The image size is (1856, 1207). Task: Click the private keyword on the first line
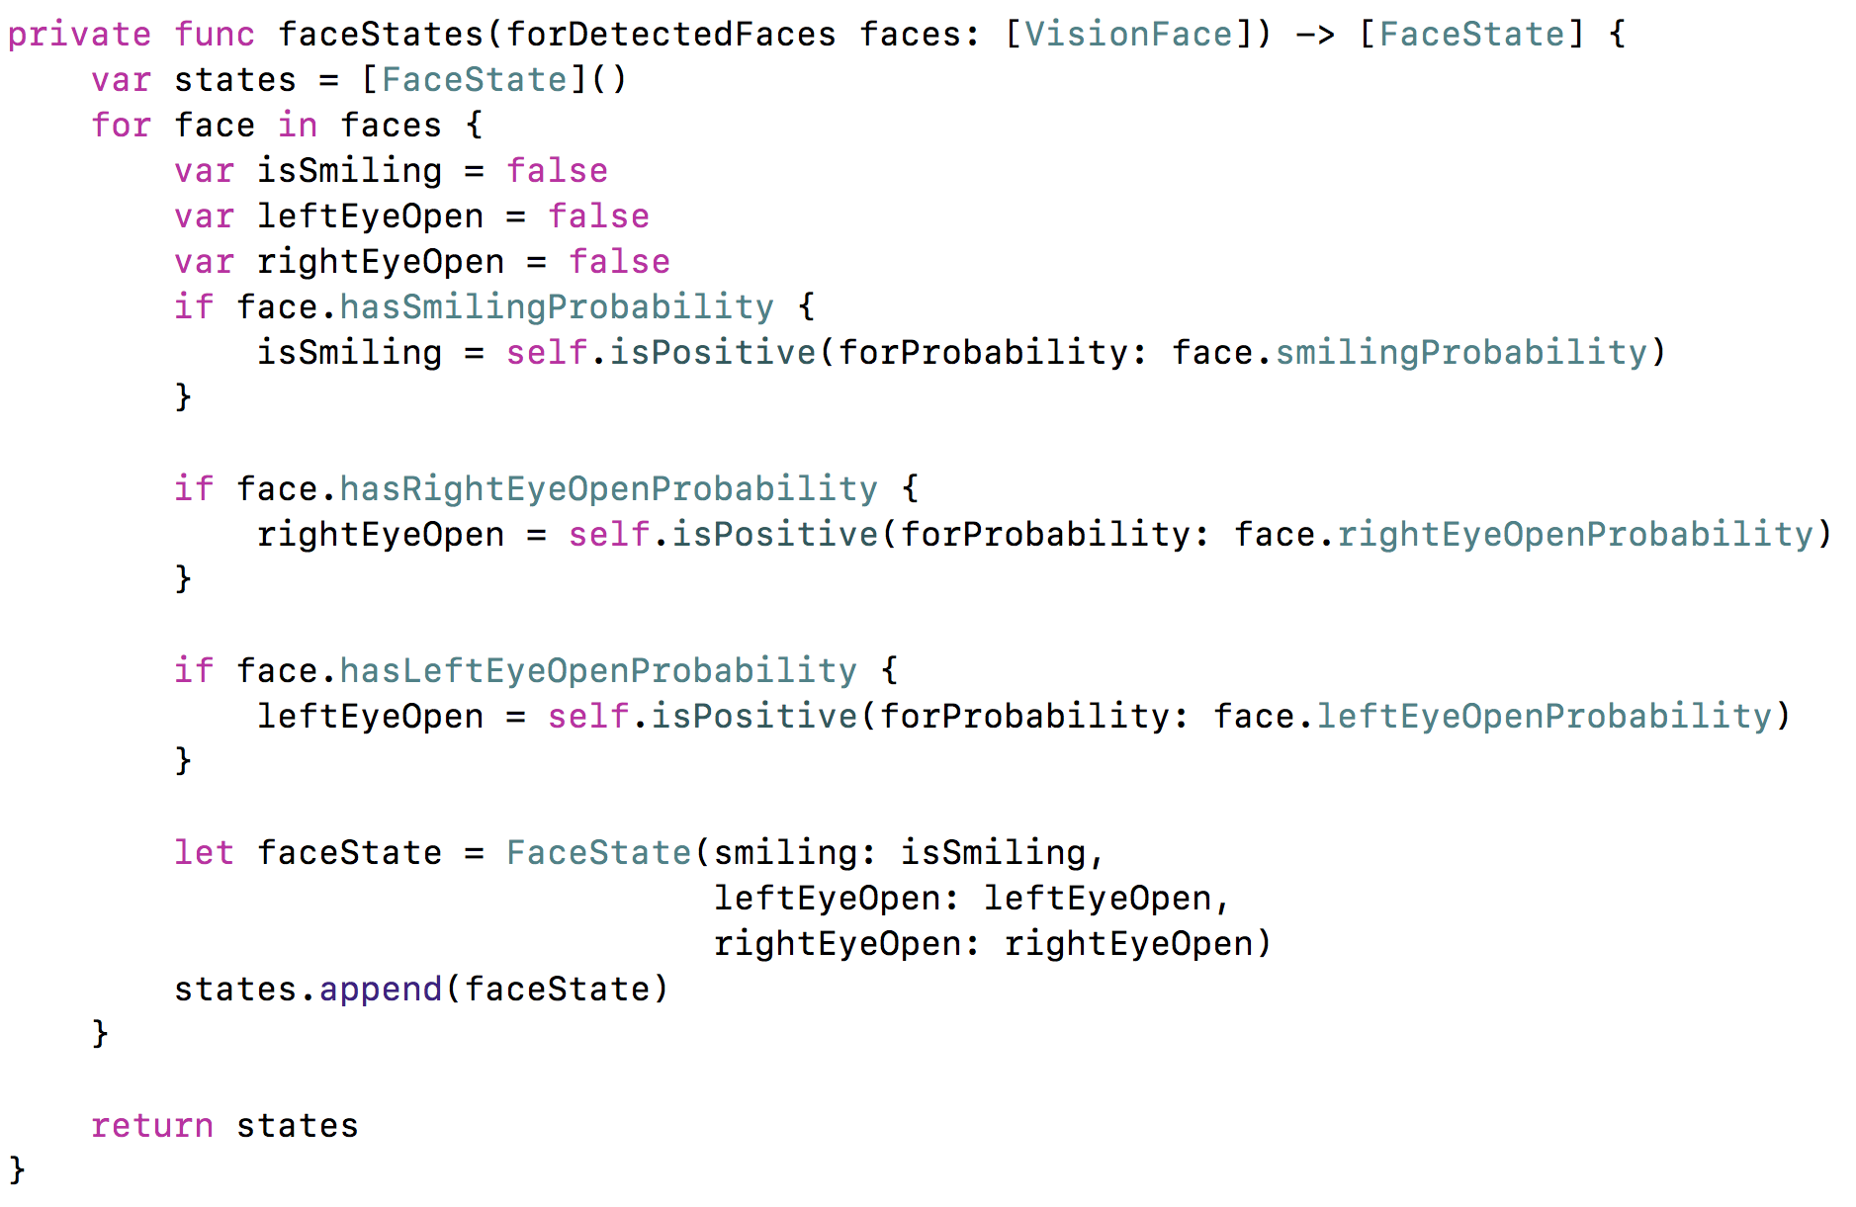click(79, 35)
